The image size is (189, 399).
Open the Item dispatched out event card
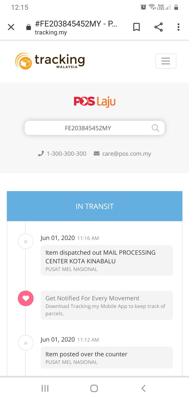107,260
